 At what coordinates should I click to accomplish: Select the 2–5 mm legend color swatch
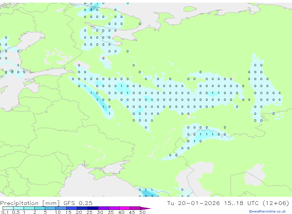[40, 208]
